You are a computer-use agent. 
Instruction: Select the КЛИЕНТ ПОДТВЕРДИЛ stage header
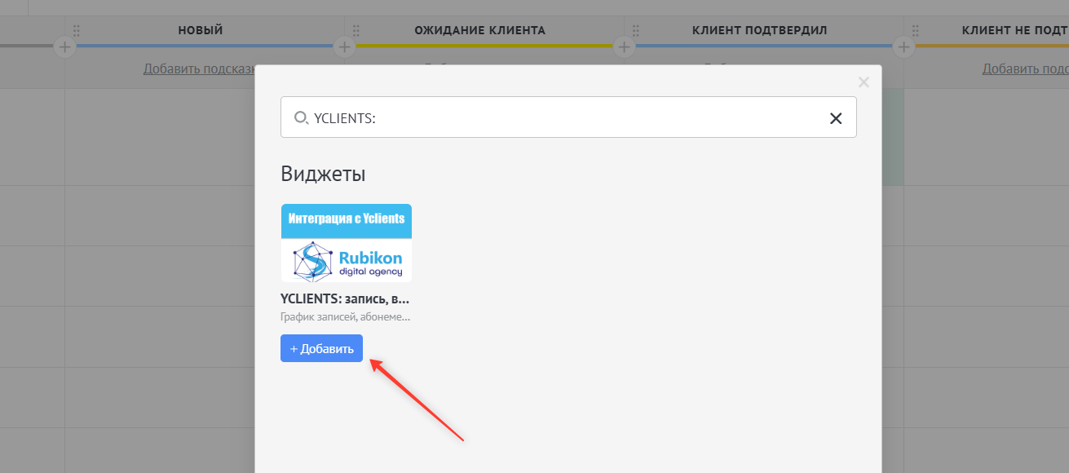tap(760, 30)
